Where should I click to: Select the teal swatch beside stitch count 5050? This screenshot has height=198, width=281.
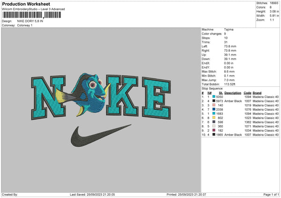(214, 97)
